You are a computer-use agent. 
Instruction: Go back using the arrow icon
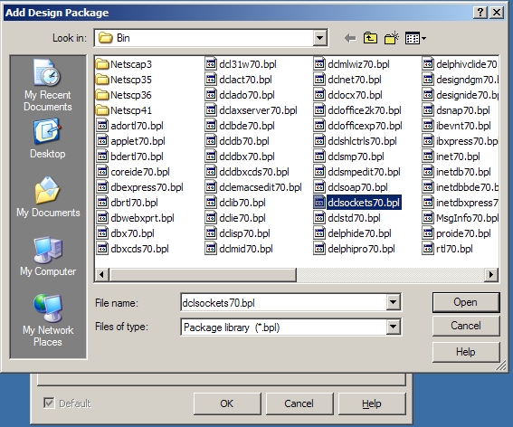350,38
